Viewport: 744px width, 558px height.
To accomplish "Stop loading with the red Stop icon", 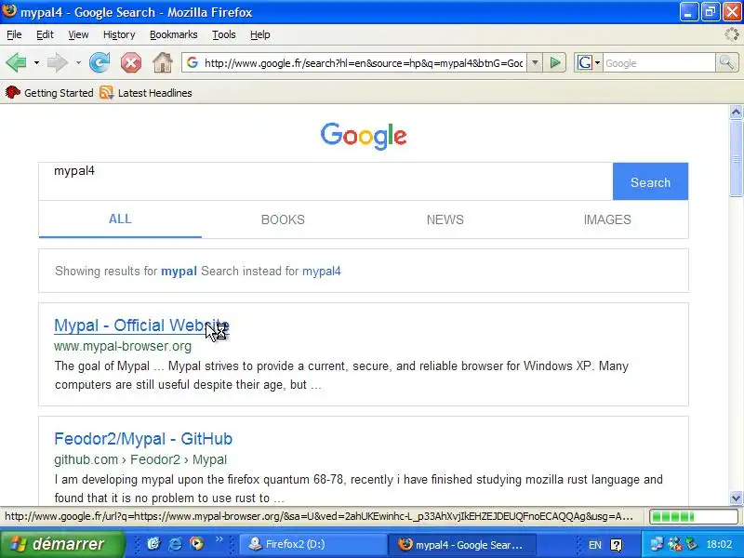I will [x=131, y=62].
